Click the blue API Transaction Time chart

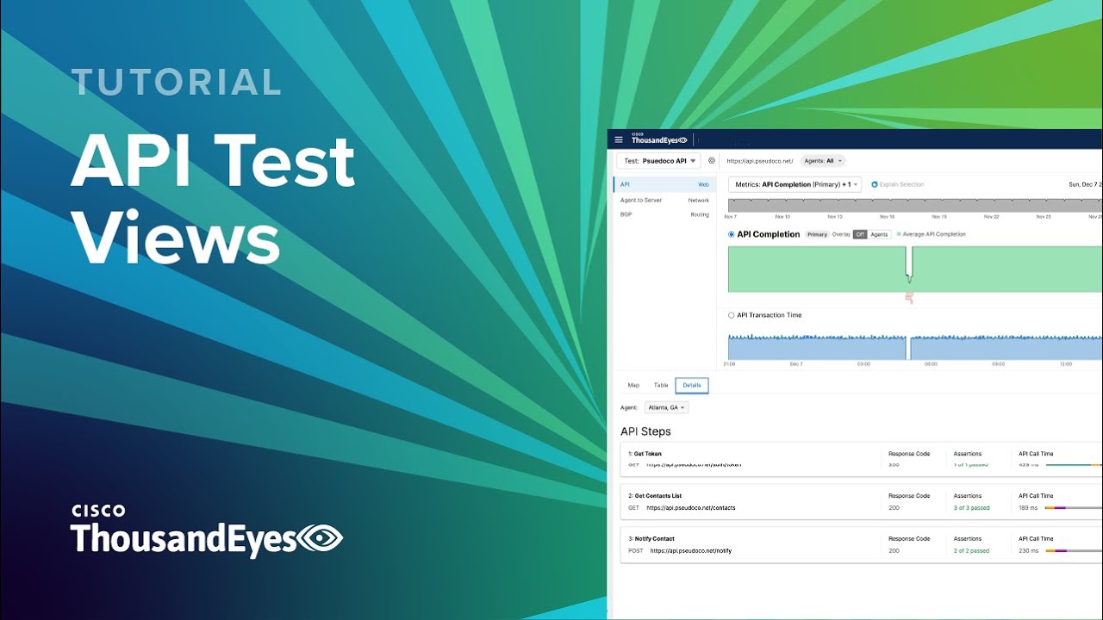pos(915,347)
